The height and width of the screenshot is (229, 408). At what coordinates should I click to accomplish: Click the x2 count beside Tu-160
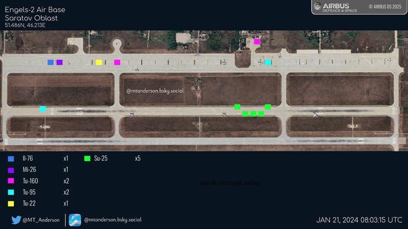(66, 181)
